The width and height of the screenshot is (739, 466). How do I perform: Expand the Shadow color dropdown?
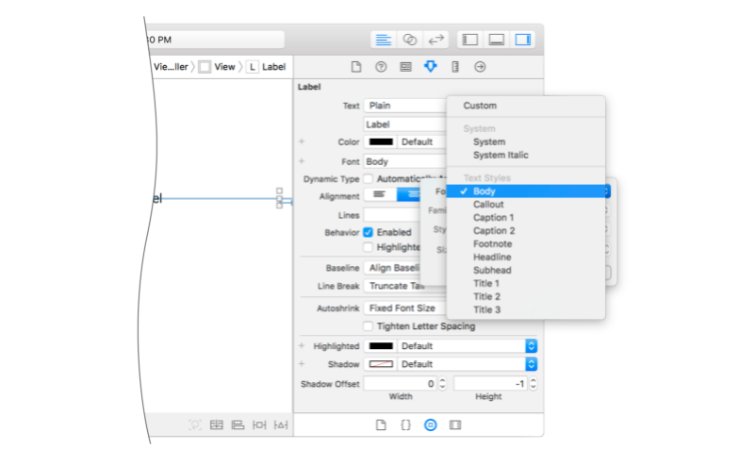coord(531,364)
